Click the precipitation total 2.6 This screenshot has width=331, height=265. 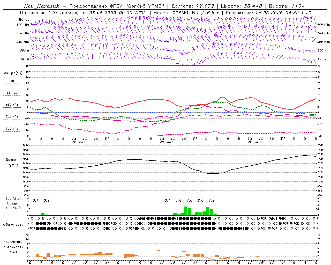coord(200,200)
